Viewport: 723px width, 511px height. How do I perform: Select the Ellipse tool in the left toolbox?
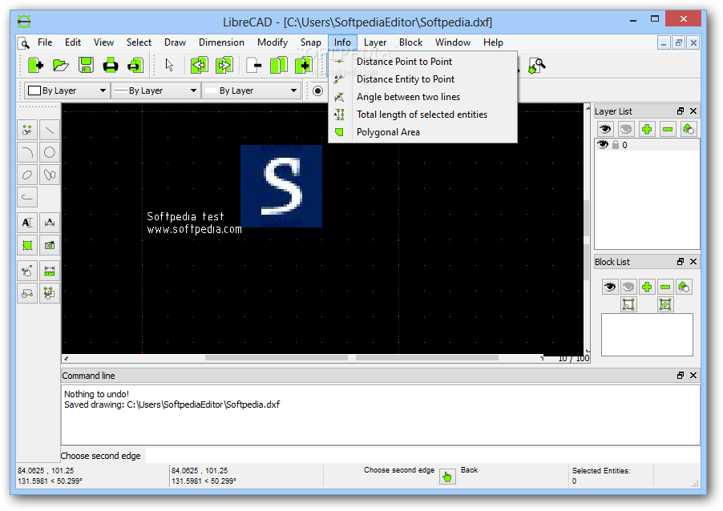click(27, 175)
